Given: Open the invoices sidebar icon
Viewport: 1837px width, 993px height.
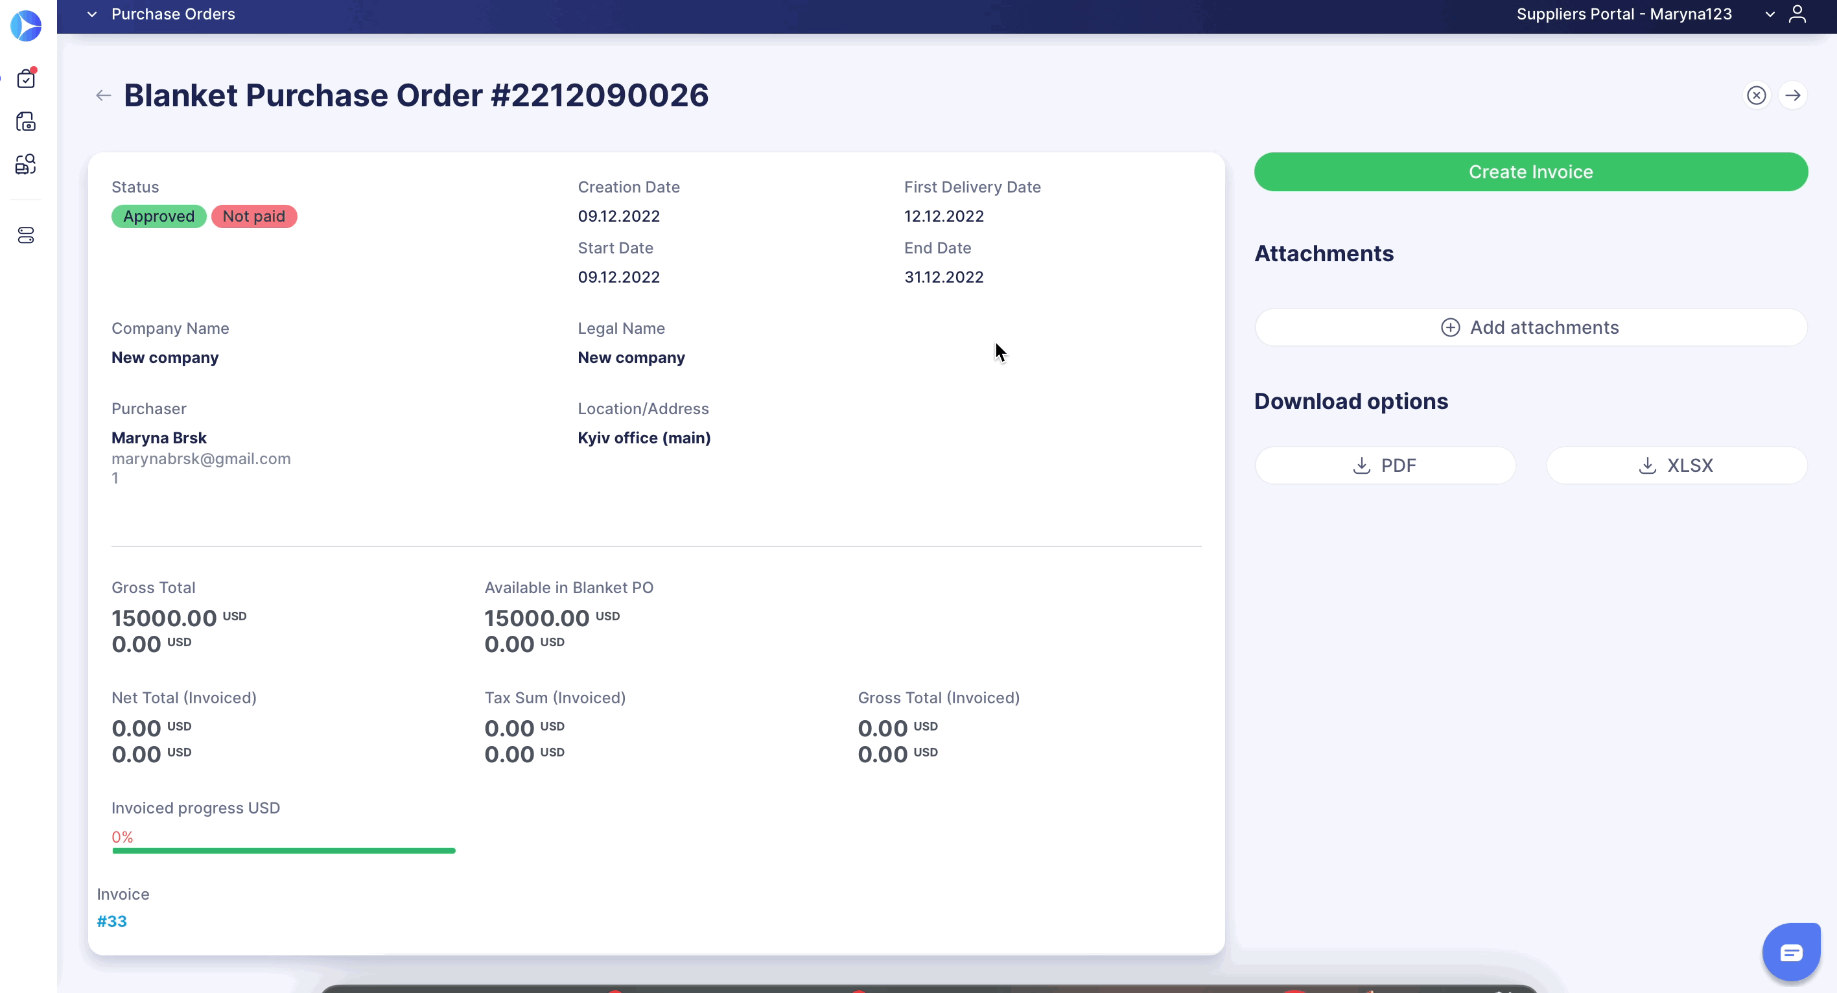Looking at the screenshot, I should [x=27, y=121].
